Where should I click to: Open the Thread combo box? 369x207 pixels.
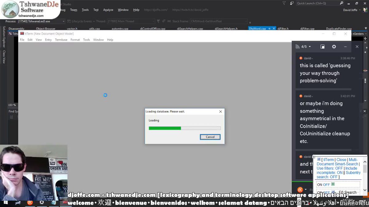click(131, 21)
